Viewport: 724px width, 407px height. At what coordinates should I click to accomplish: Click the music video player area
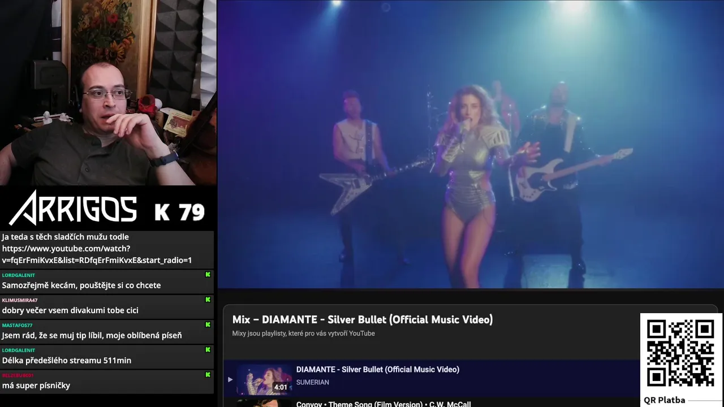[471, 144]
